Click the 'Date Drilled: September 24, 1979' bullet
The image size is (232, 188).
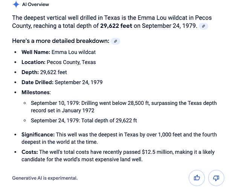[62, 82]
